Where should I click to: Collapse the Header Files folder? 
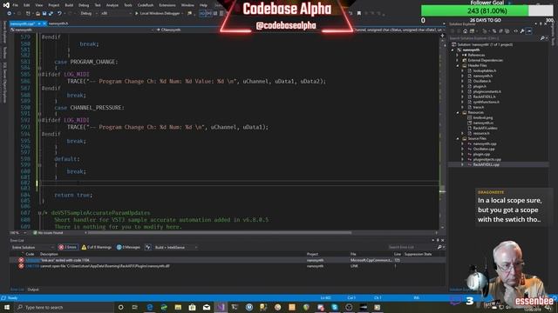click(458, 66)
